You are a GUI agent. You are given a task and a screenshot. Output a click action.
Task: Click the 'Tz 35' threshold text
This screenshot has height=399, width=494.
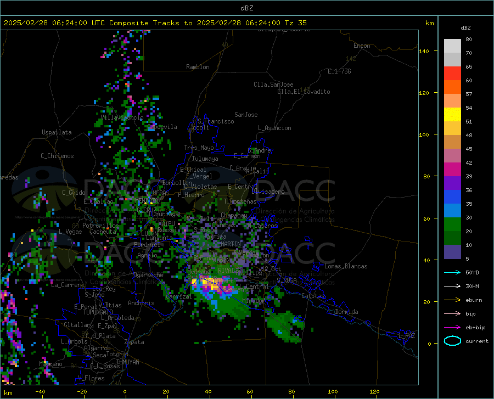295,23
